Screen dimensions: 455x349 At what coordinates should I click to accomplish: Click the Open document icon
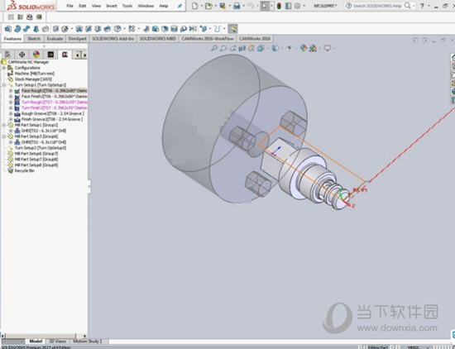[208, 6]
